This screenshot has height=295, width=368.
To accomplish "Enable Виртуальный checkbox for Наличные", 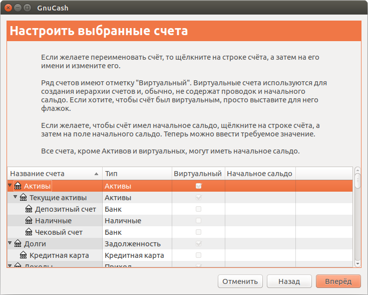I will (199, 220).
